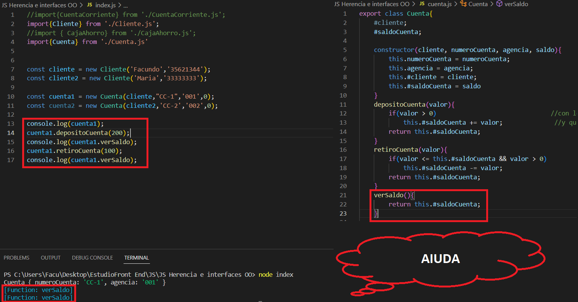Click line number 14 in index.js gutter
Viewport: 578px width, 302px height.
(11, 133)
